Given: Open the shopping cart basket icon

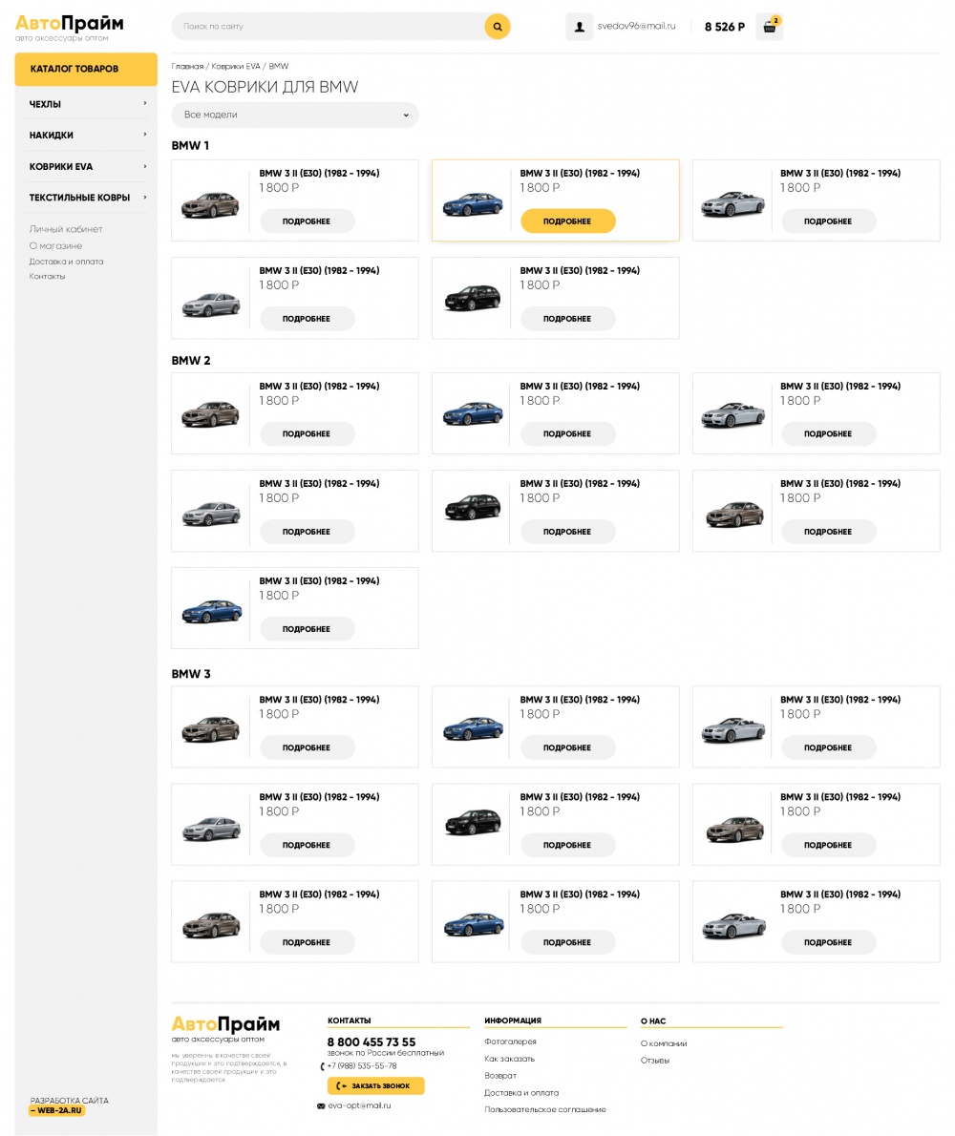Looking at the screenshot, I should click(x=769, y=27).
